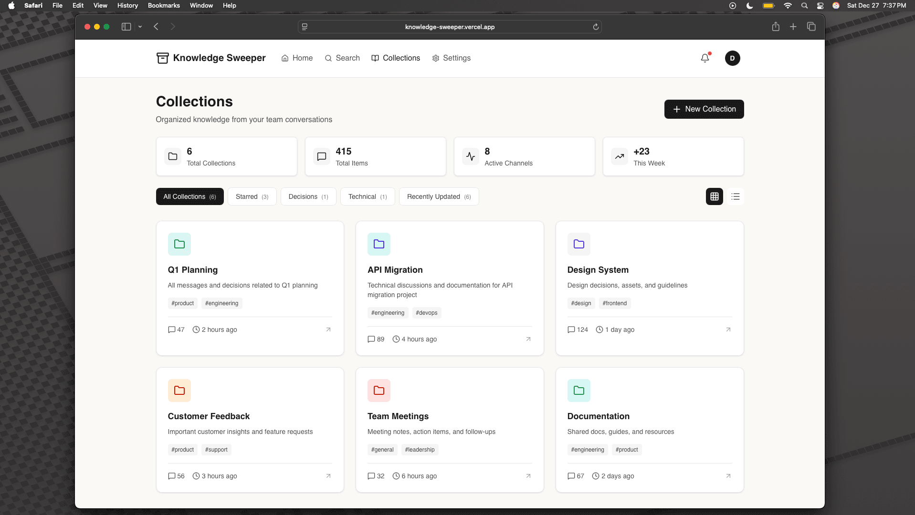Select the Starred filter tab

tap(252, 196)
